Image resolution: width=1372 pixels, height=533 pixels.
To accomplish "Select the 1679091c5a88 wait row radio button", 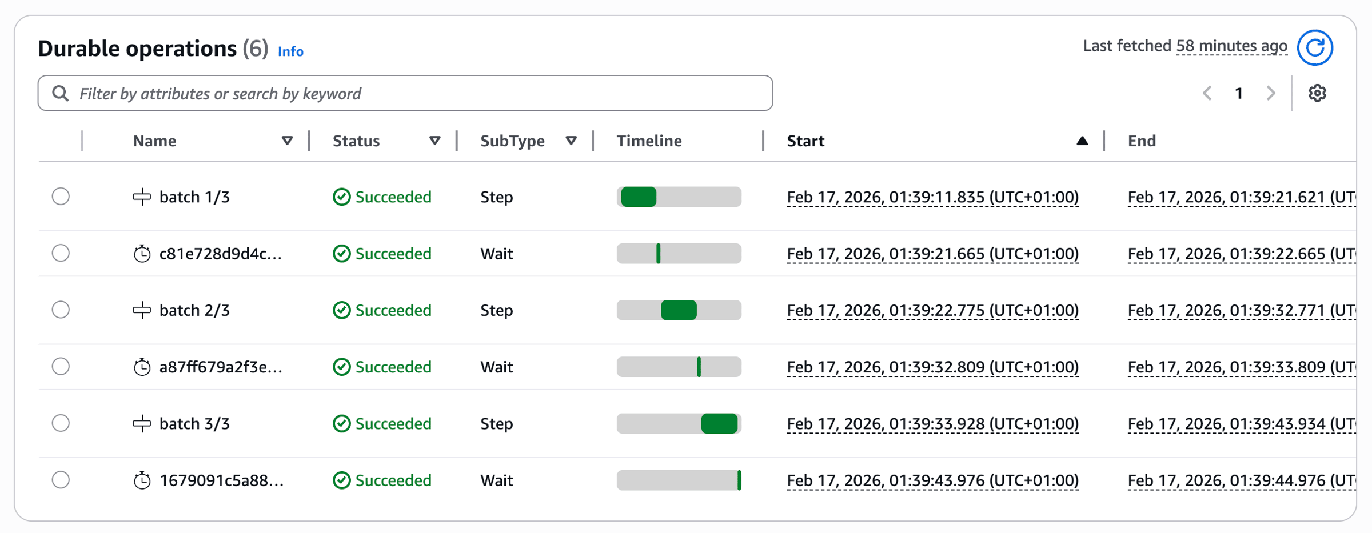I will tap(61, 480).
